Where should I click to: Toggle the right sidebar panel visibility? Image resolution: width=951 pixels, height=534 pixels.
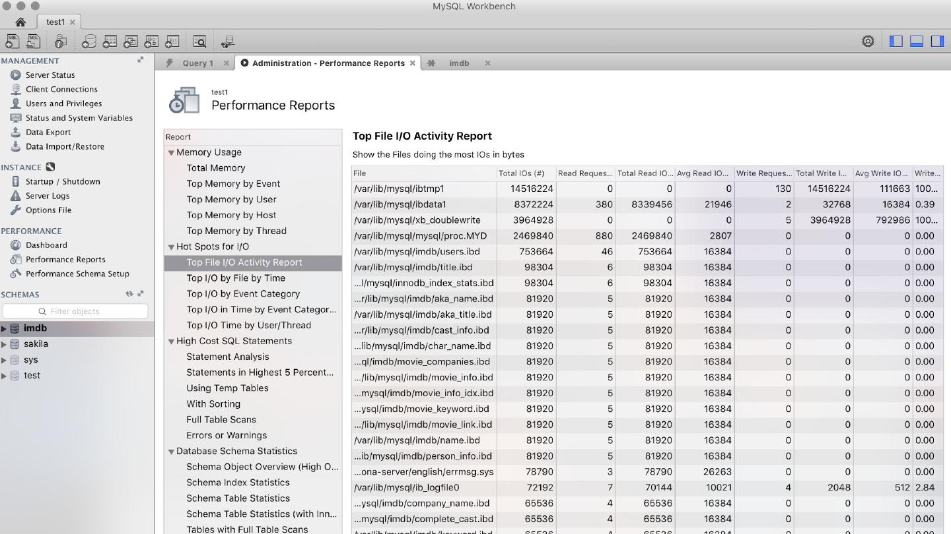937,42
